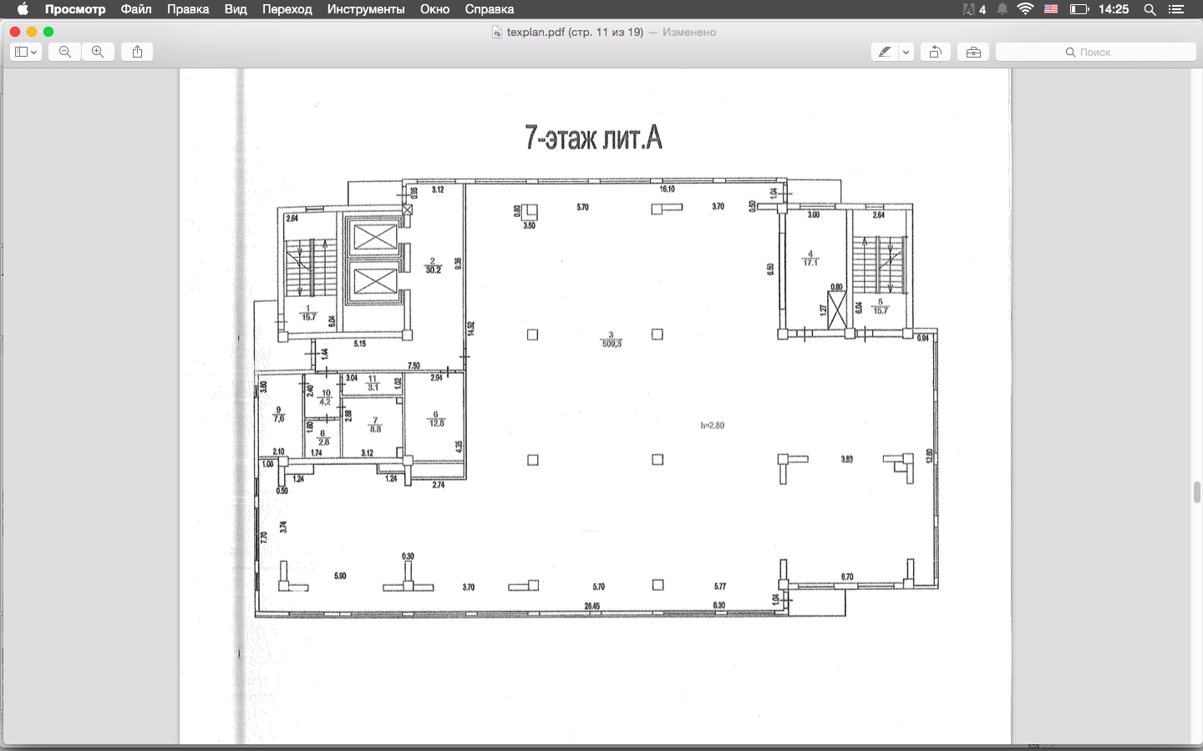Open the Окно menu
Image resolution: width=1203 pixels, height=751 pixels.
434,9
